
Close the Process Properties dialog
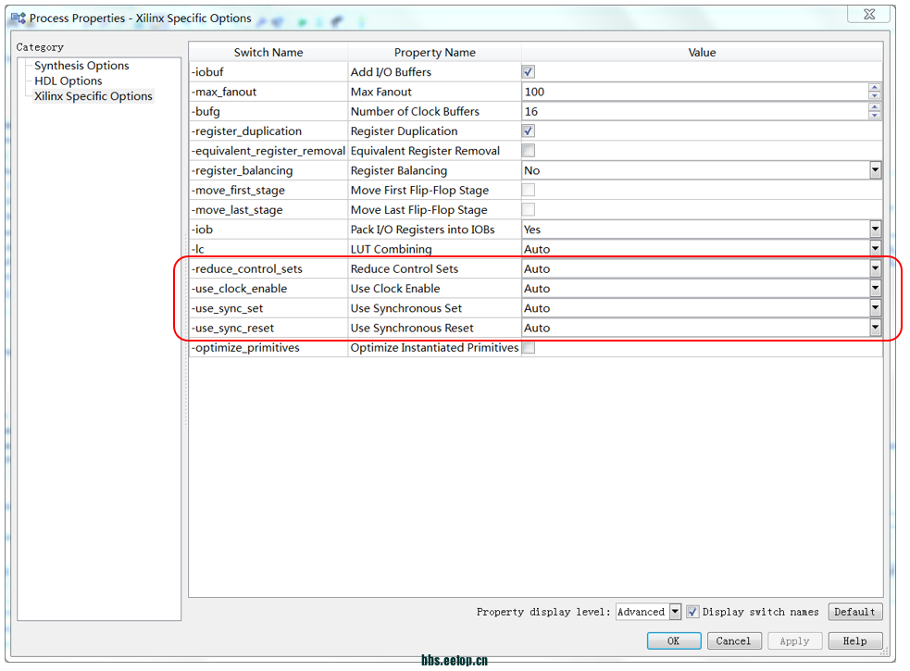(868, 15)
